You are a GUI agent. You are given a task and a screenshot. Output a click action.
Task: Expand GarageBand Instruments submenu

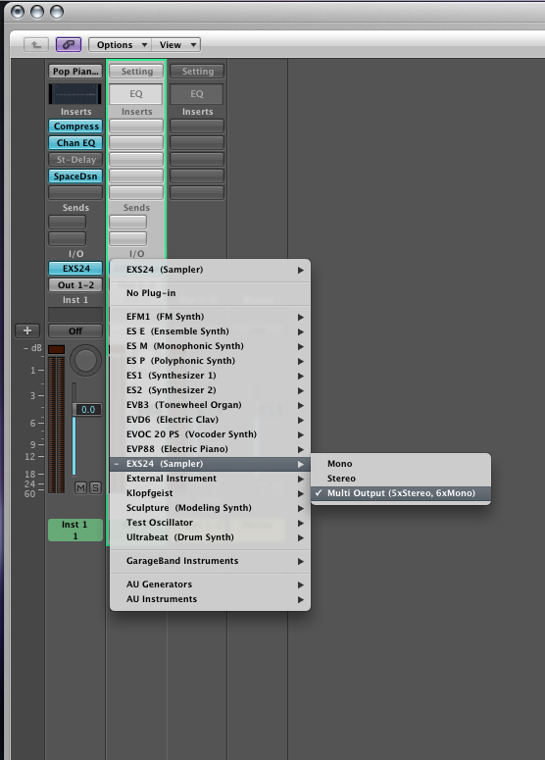210,561
